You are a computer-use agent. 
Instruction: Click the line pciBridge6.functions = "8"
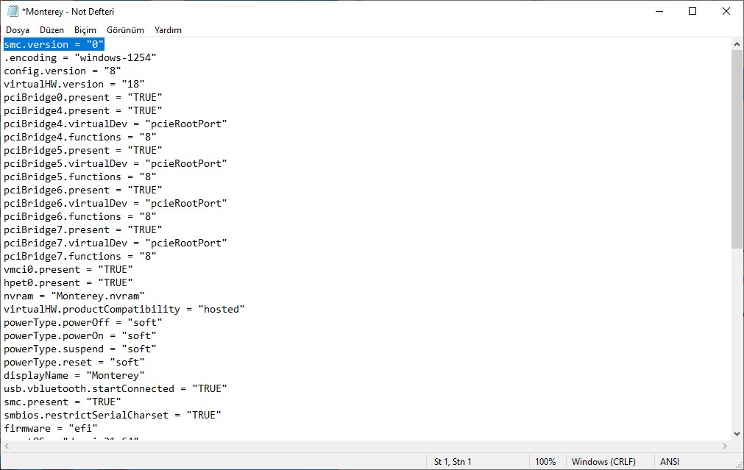(x=79, y=217)
